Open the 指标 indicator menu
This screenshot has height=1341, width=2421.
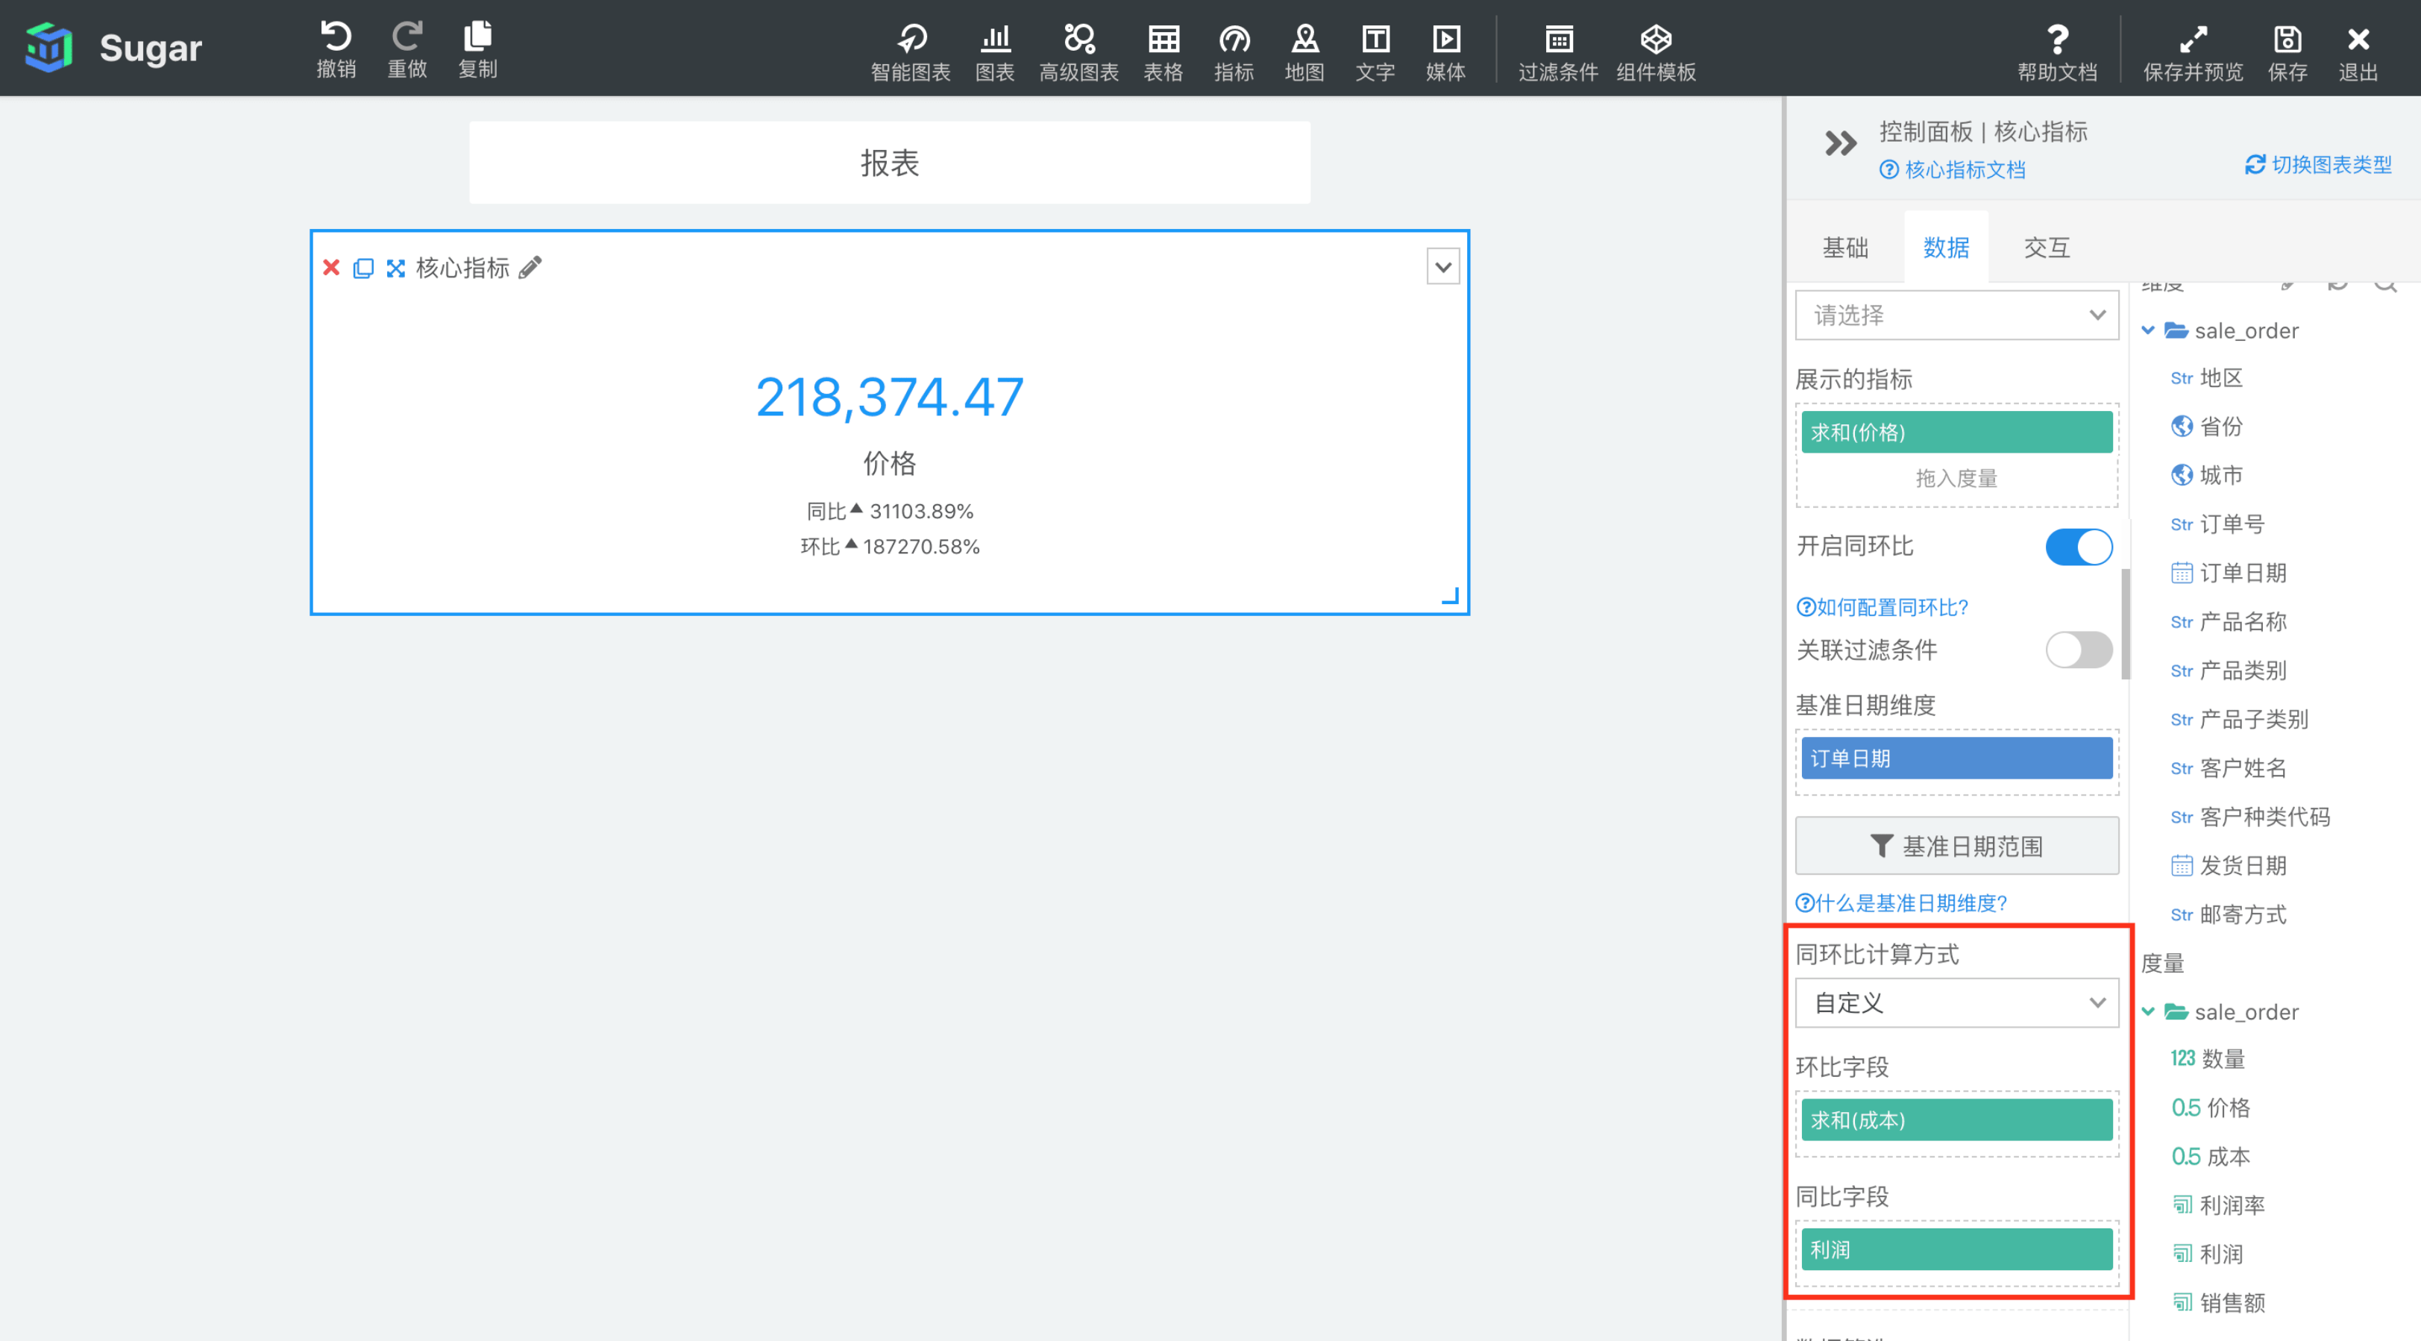(x=1233, y=51)
